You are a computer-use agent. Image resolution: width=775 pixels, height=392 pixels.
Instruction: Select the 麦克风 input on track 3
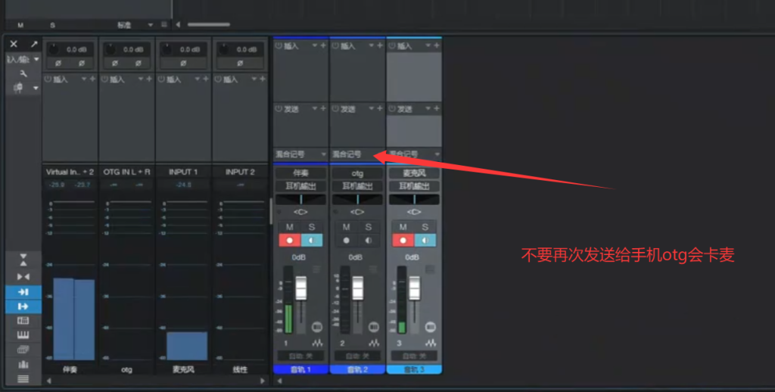pyautogui.click(x=414, y=173)
